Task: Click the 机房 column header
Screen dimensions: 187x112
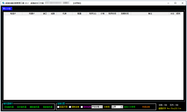Action: click(64, 14)
